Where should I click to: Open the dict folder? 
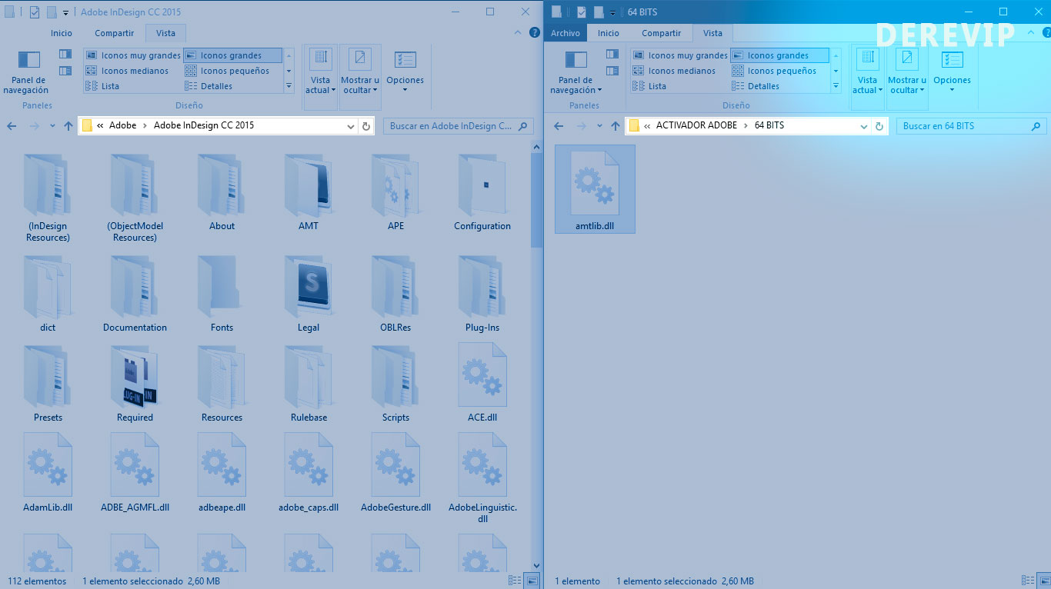(x=48, y=294)
